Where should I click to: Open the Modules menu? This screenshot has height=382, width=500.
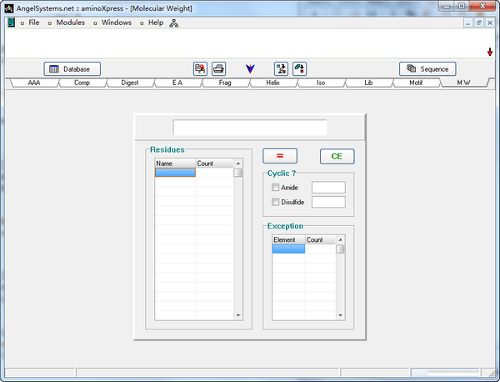coord(70,23)
